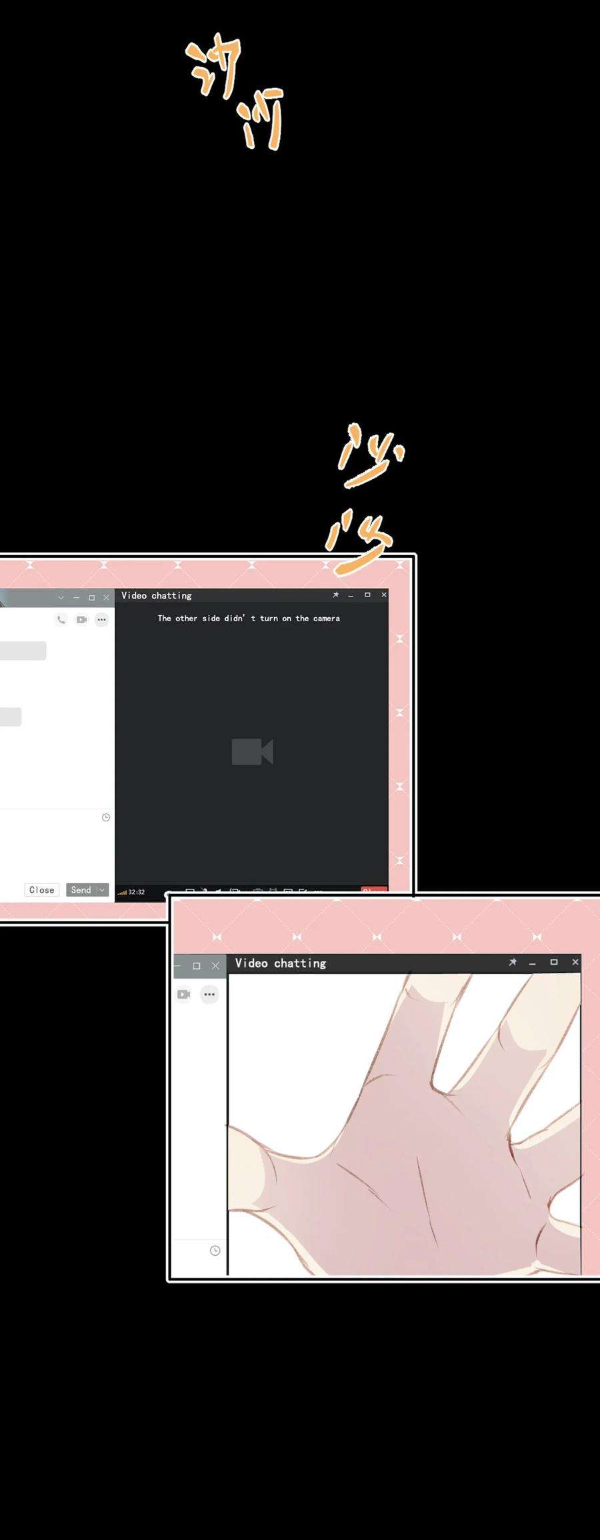
Task: Click message input area in upper chat
Action: pyautogui.click(x=57, y=851)
